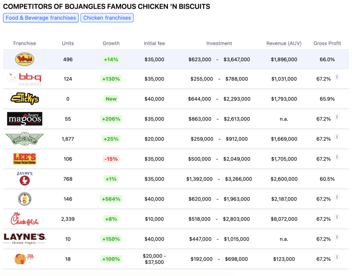The image size is (352, 276).
Task: Click the +1% growth badge
Action: (111, 179)
